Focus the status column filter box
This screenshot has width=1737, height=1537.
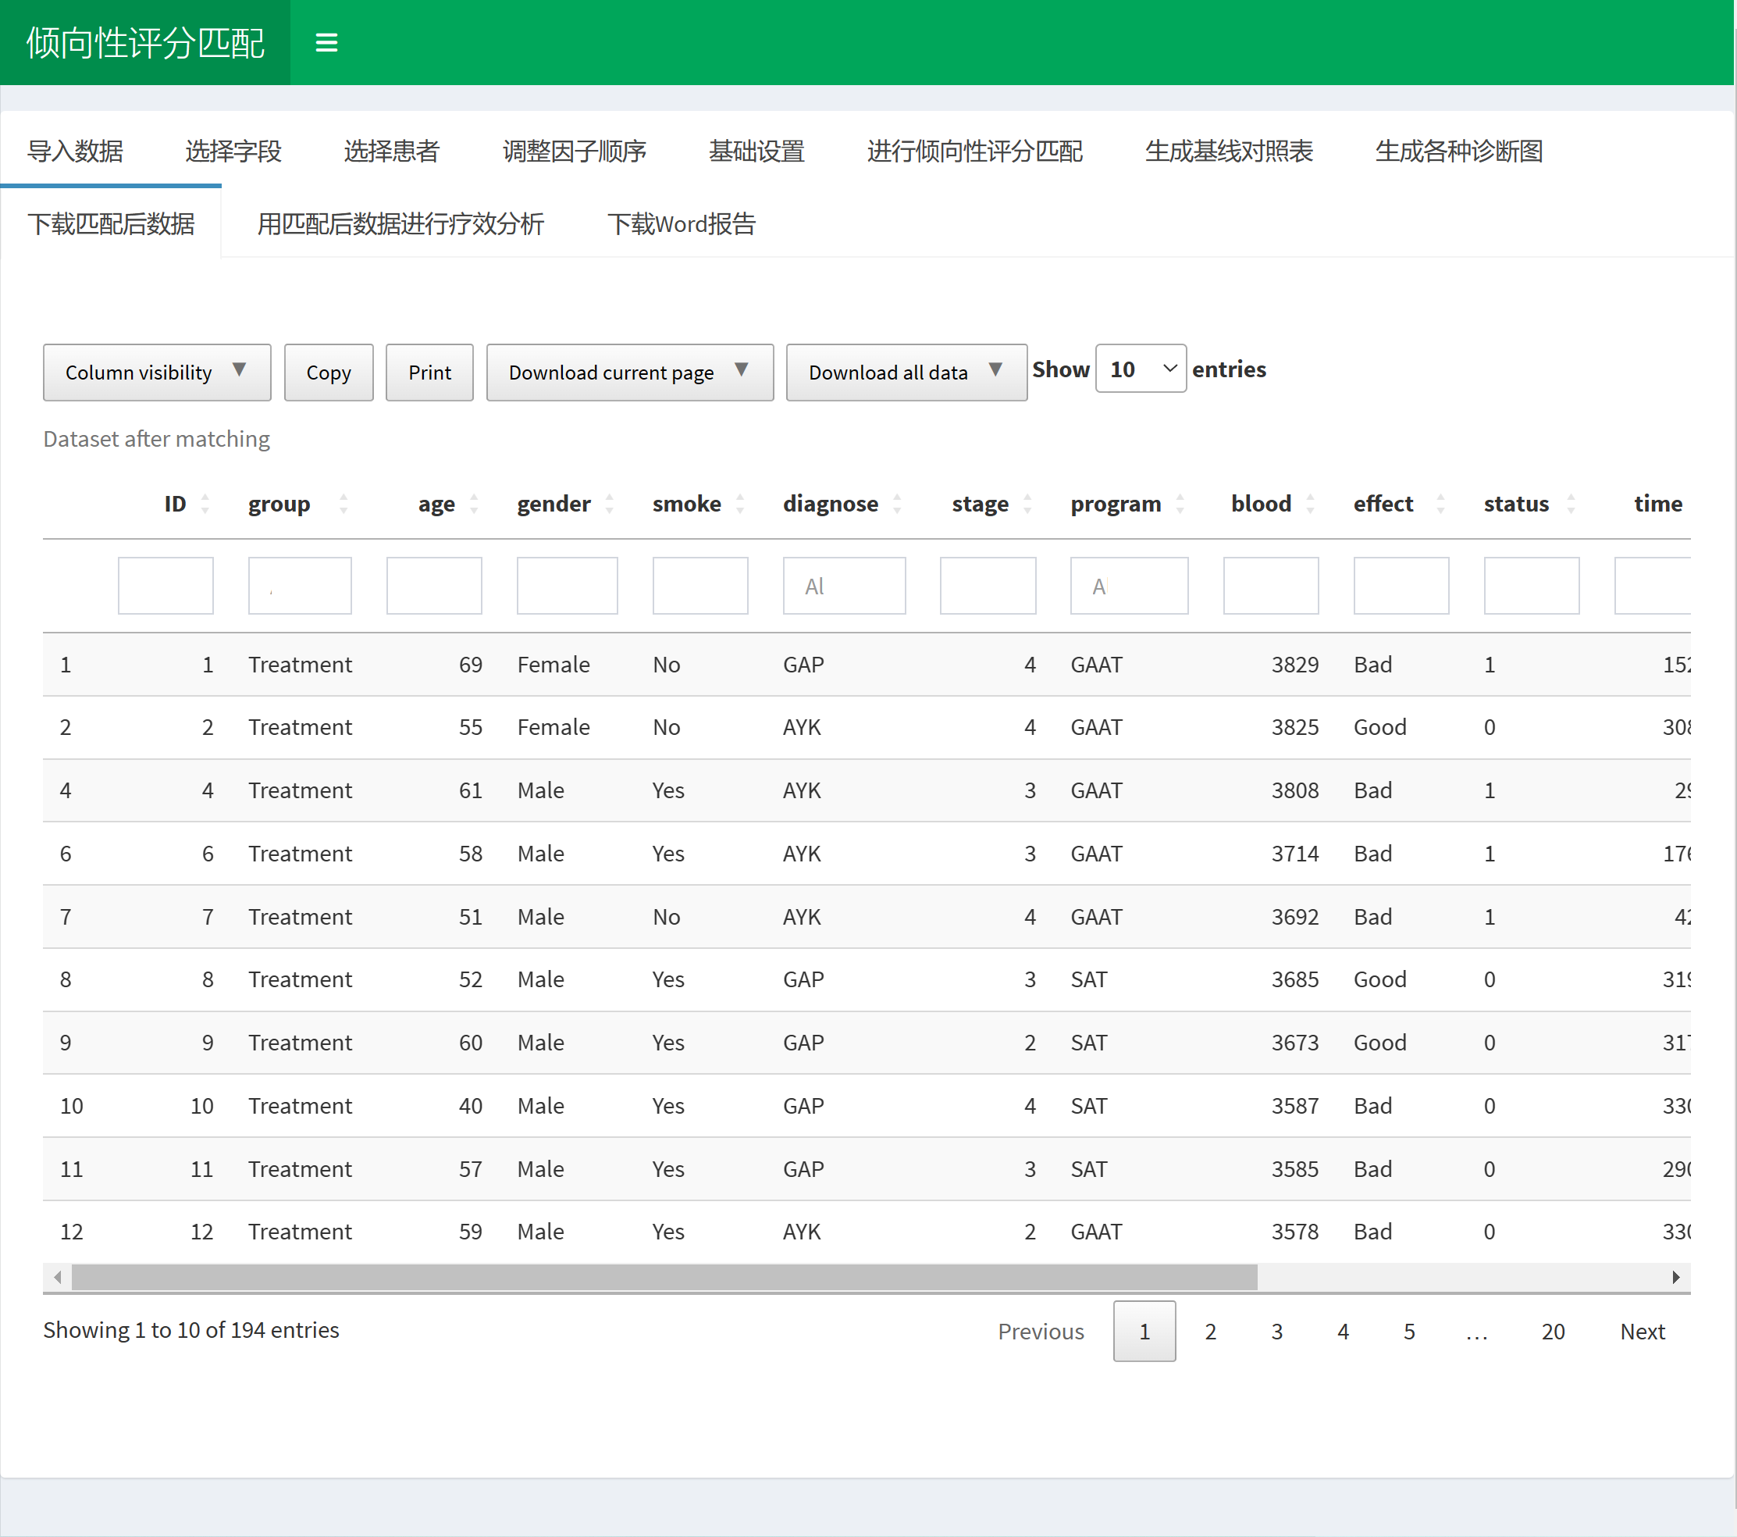click(x=1532, y=586)
